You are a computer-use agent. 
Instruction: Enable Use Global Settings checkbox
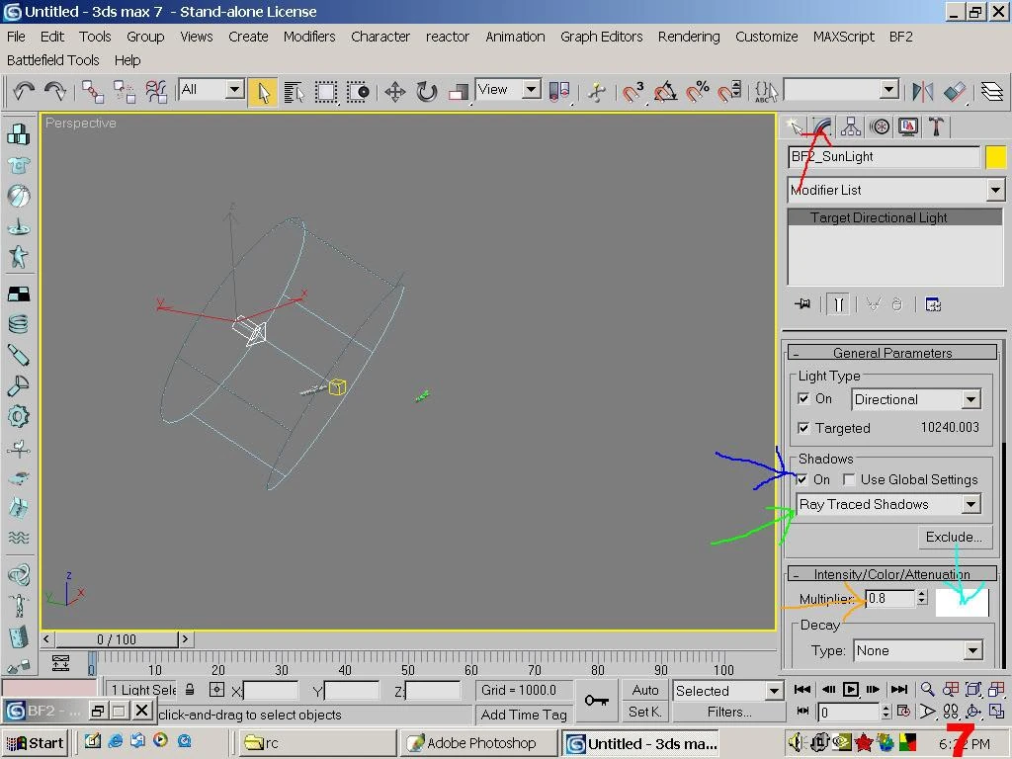[x=849, y=479]
